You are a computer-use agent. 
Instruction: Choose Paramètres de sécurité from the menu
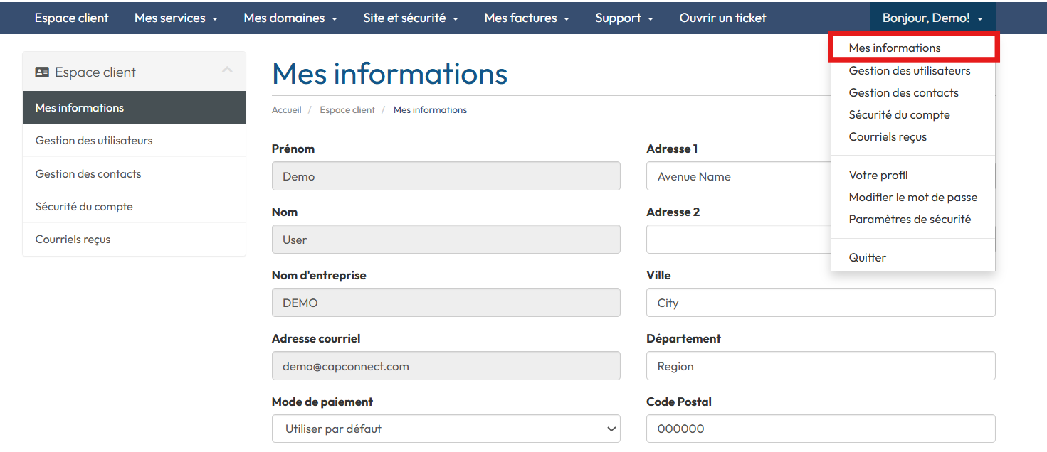click(x=910, y=219)
